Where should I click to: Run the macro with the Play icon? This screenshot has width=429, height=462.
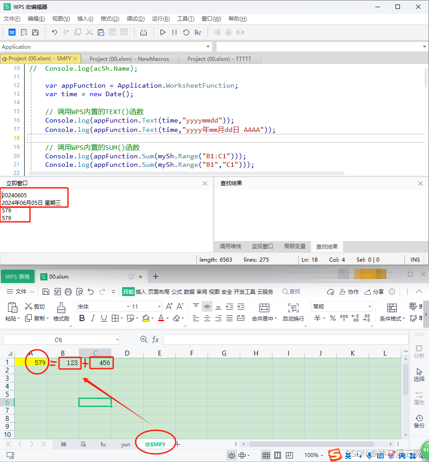tap(162, 32)
